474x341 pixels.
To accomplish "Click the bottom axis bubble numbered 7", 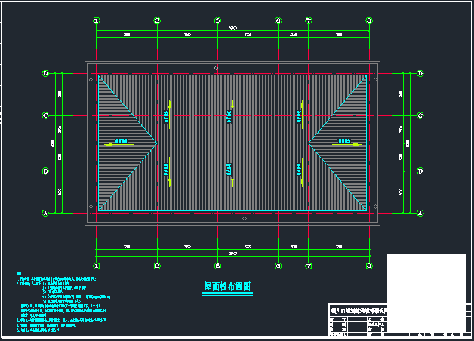I will point(309,266).
